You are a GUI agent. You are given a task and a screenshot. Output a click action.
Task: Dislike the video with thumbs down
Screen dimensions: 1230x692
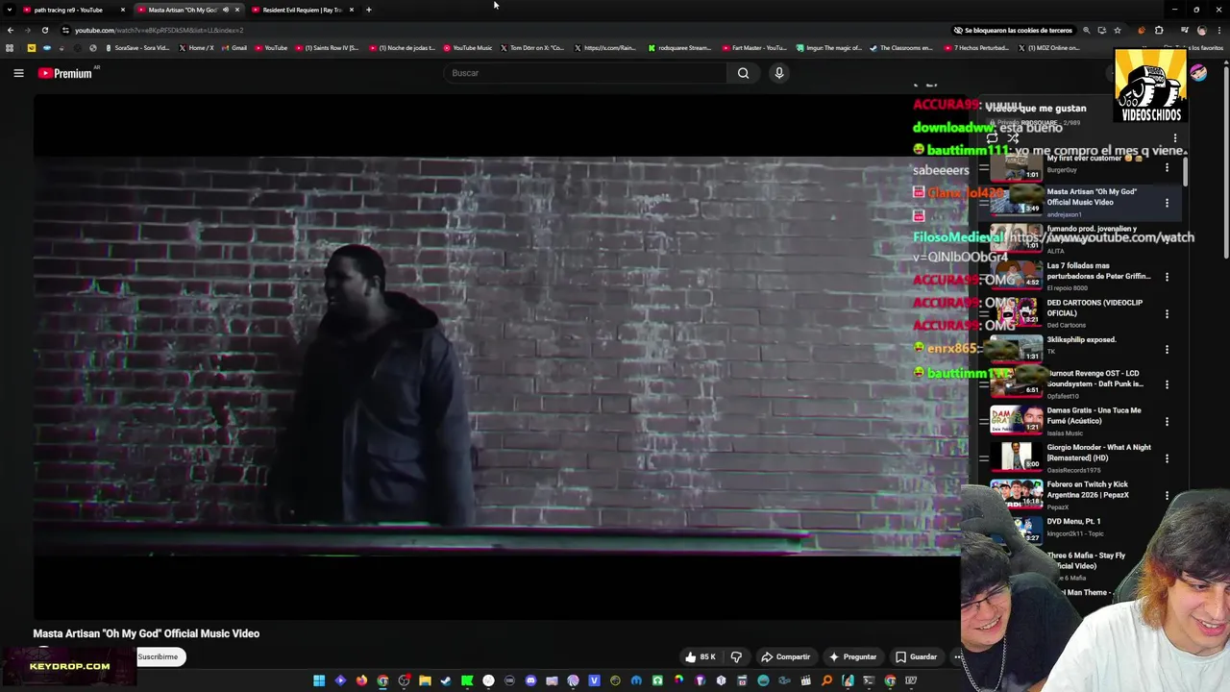point(737,657)
